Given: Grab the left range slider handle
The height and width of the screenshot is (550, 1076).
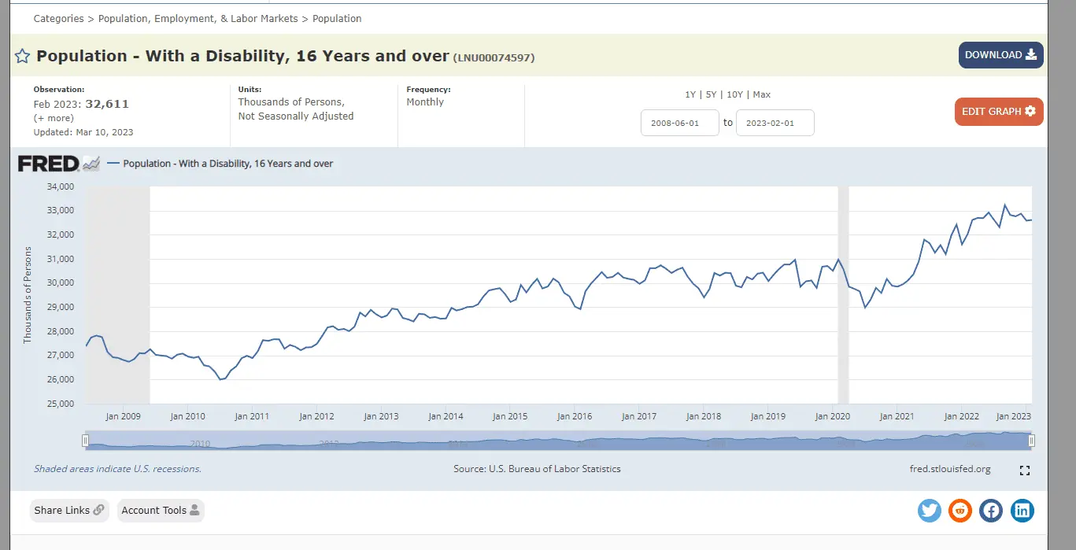Looking at the screenshot, I should 86,441.
